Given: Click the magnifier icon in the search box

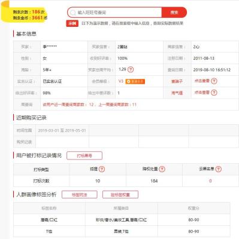Looking at the screenshot, I should click(73, 13).
